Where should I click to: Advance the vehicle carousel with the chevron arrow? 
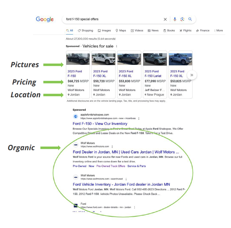(192, 75)
